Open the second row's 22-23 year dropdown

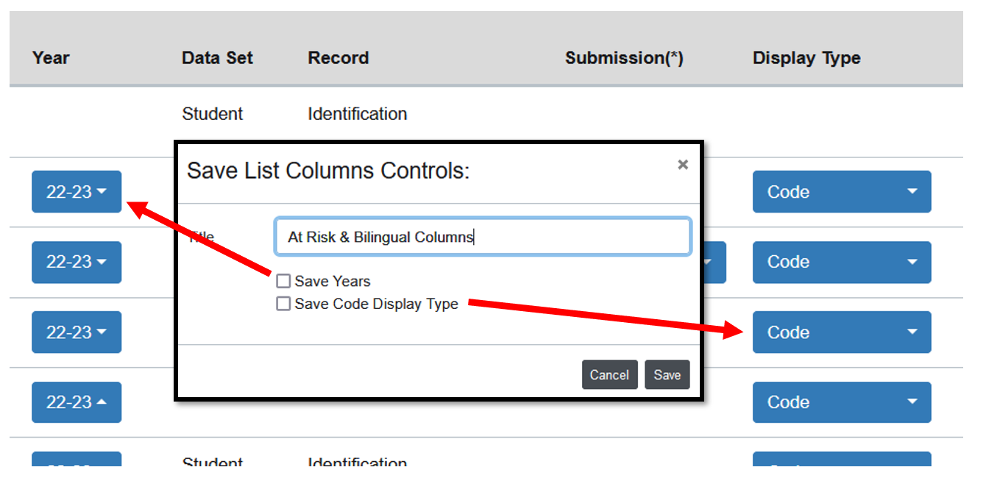pyautogui.click(x=77, y=262)
